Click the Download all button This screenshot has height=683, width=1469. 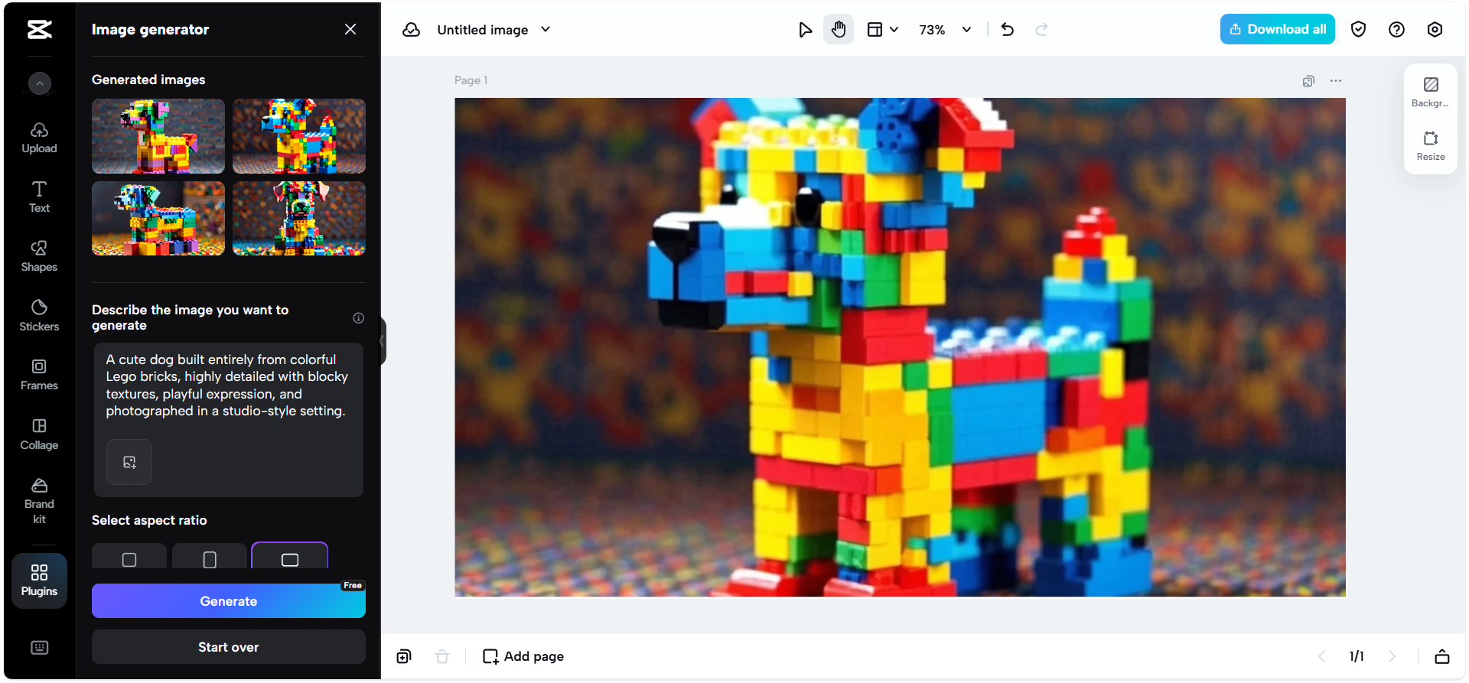pyautogui.click(x=1277, y=29)
